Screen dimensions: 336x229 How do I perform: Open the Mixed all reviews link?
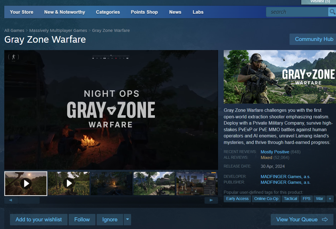(266, 158)
